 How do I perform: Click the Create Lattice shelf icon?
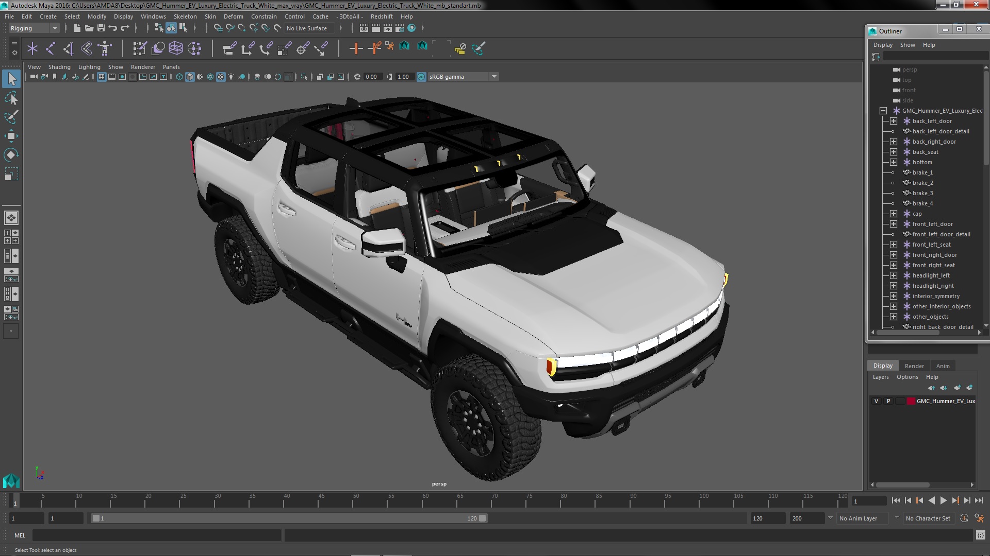(175, 48)
